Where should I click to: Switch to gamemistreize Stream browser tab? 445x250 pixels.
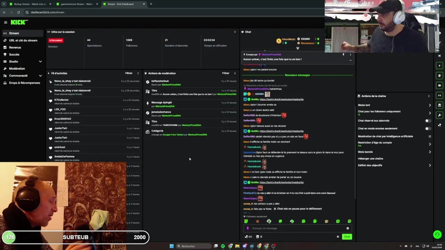(x=76, y=4)
